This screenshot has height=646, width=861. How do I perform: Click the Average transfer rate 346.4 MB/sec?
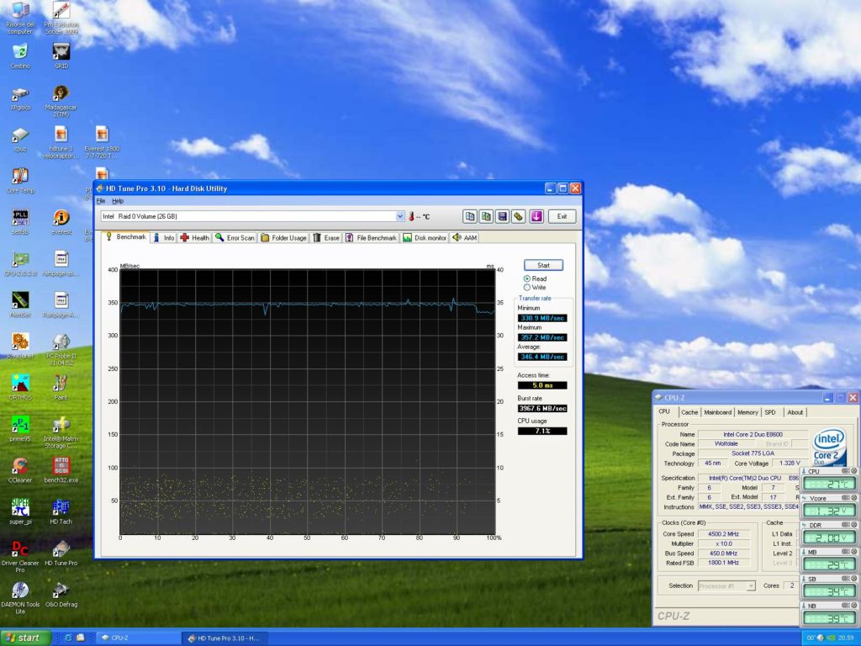542,357
